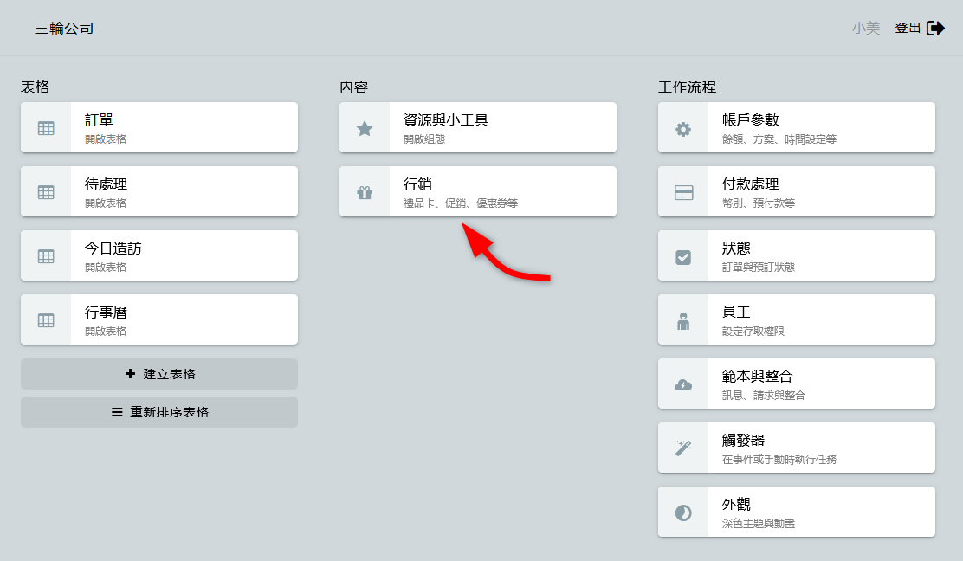The height and width of the screenshot is (561, 963).
Task: Click the magic wand icon for 觸發器
Action: click(x=683, y=448)
